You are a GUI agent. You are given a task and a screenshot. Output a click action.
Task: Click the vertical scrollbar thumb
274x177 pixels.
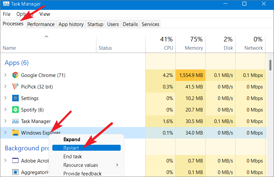pyautogui.click(x=270, y=65)
